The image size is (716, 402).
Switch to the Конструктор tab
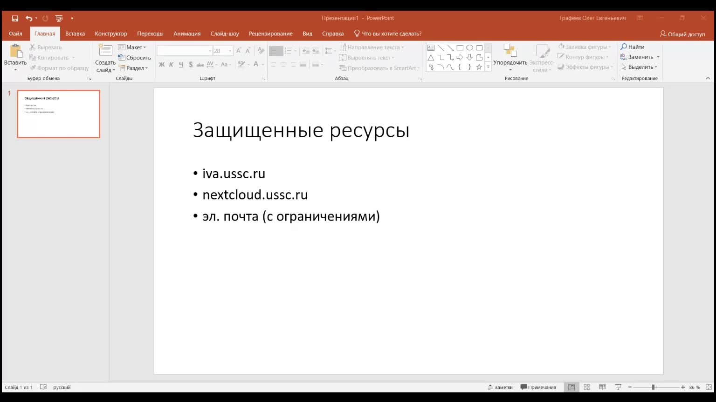[x=111, y=33]
